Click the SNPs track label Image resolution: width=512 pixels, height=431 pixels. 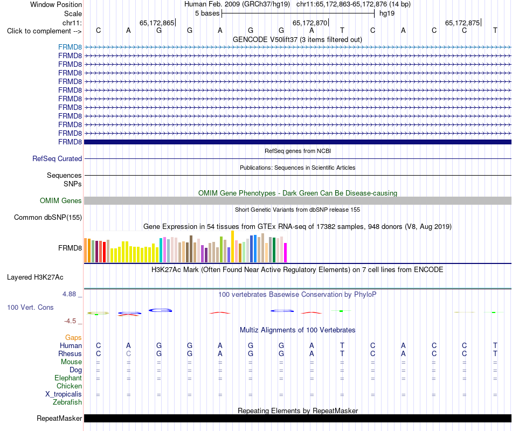73,184
